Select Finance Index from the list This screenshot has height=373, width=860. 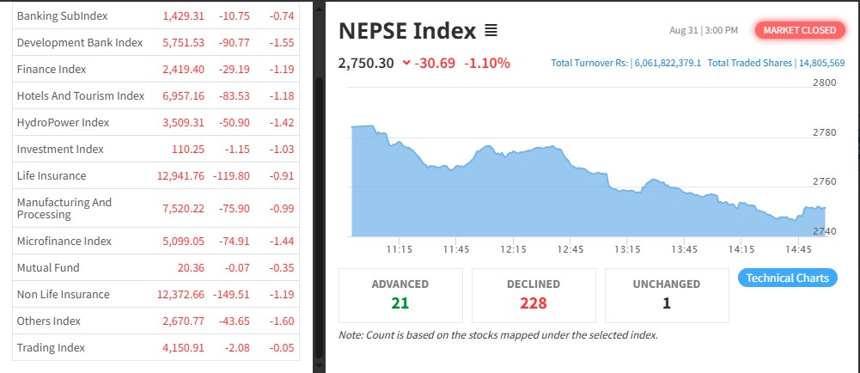[x=52, y=69]
